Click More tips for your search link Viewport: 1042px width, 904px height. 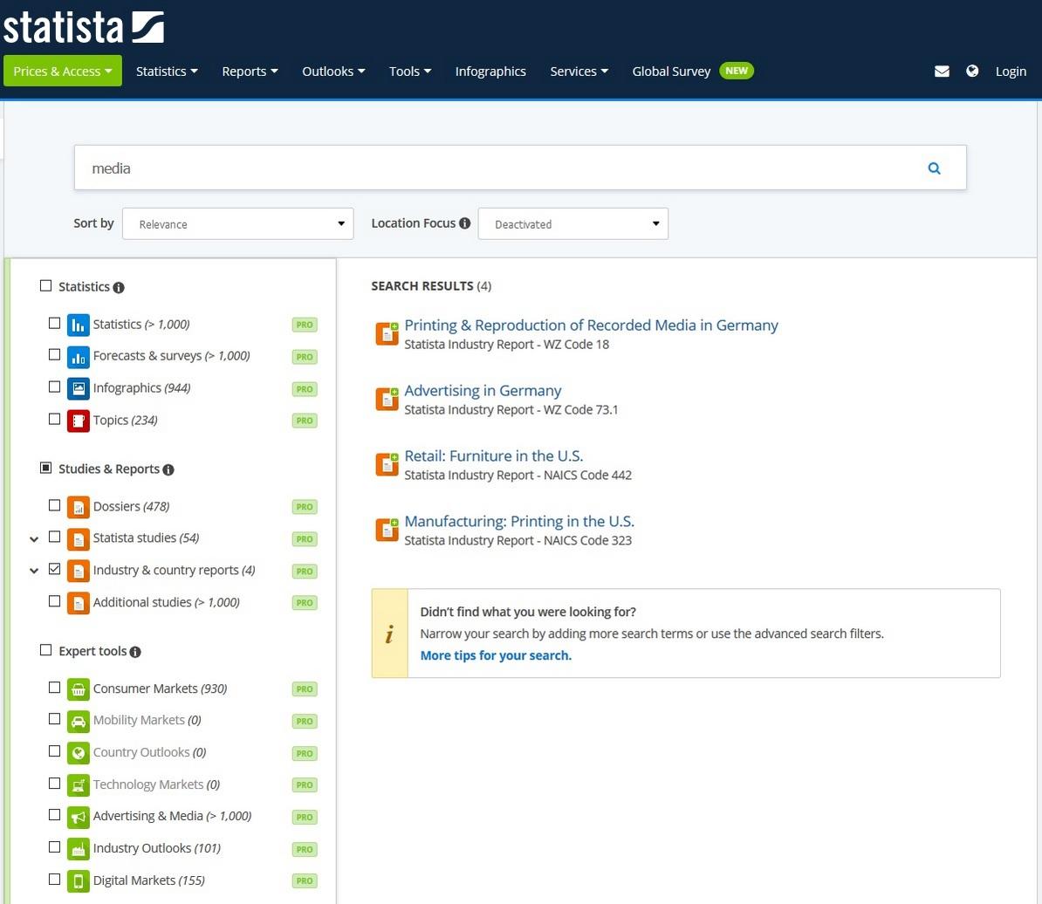(x=496, y=655)
